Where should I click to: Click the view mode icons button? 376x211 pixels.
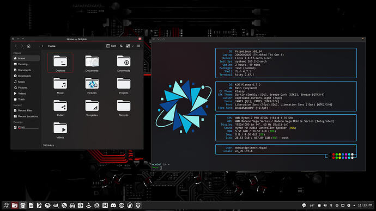pos(128,46)
